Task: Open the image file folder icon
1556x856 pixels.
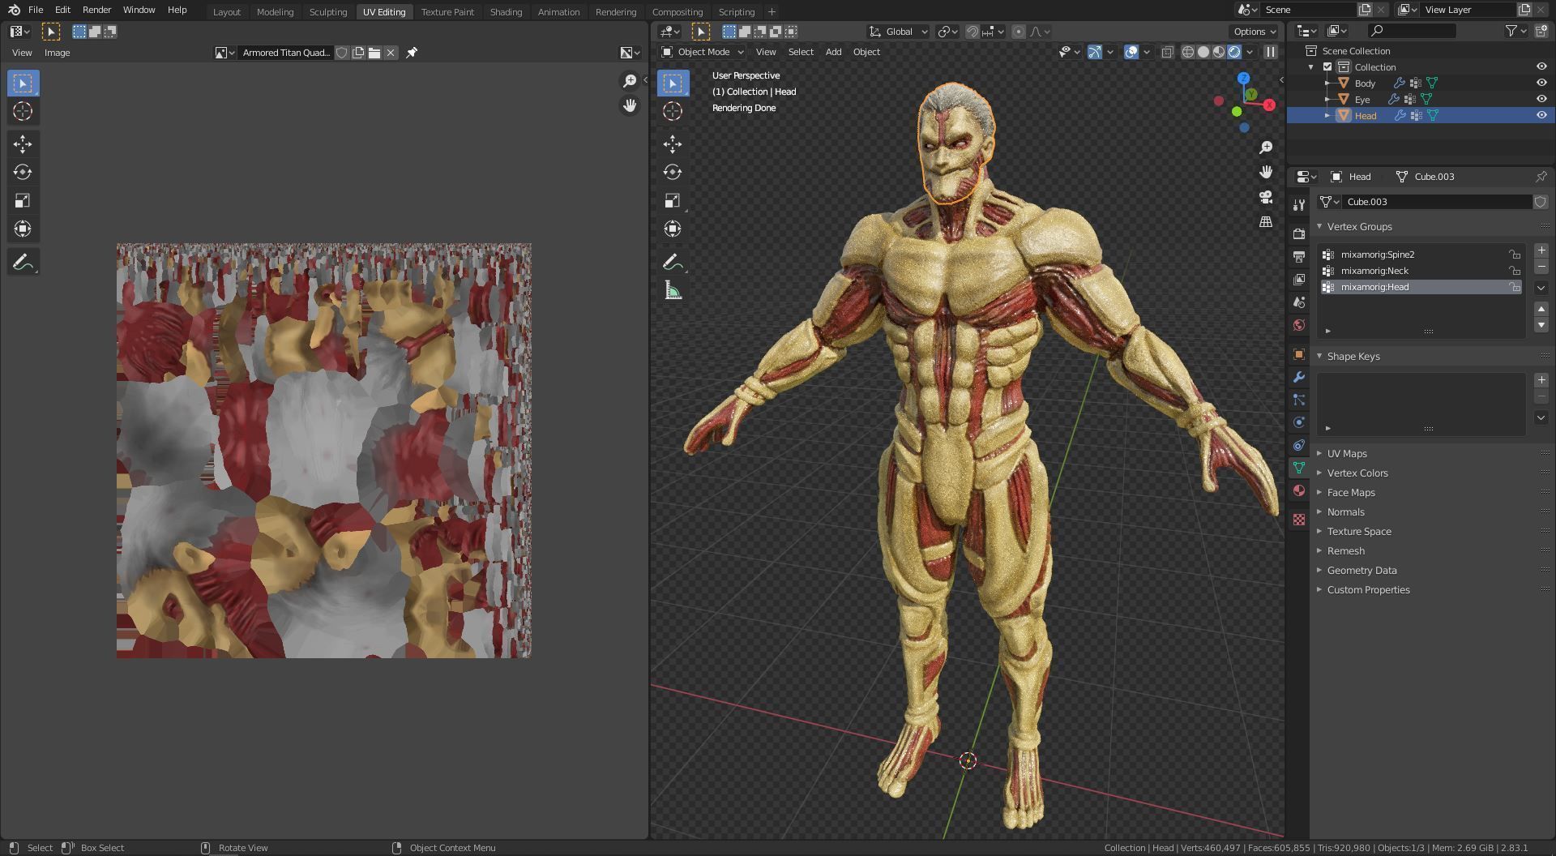Action: click(x=374, y=53)
